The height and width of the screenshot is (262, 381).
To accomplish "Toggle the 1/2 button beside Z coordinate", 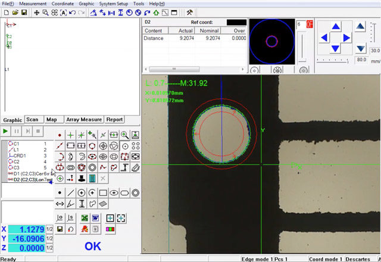I will 49,248.
